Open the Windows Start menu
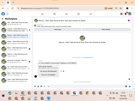 tap(3, 96)
